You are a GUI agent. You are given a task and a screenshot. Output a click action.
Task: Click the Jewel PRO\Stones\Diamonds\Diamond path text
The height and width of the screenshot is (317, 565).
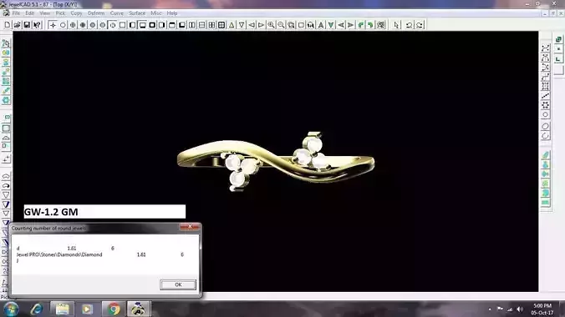(x=59, y=254)
